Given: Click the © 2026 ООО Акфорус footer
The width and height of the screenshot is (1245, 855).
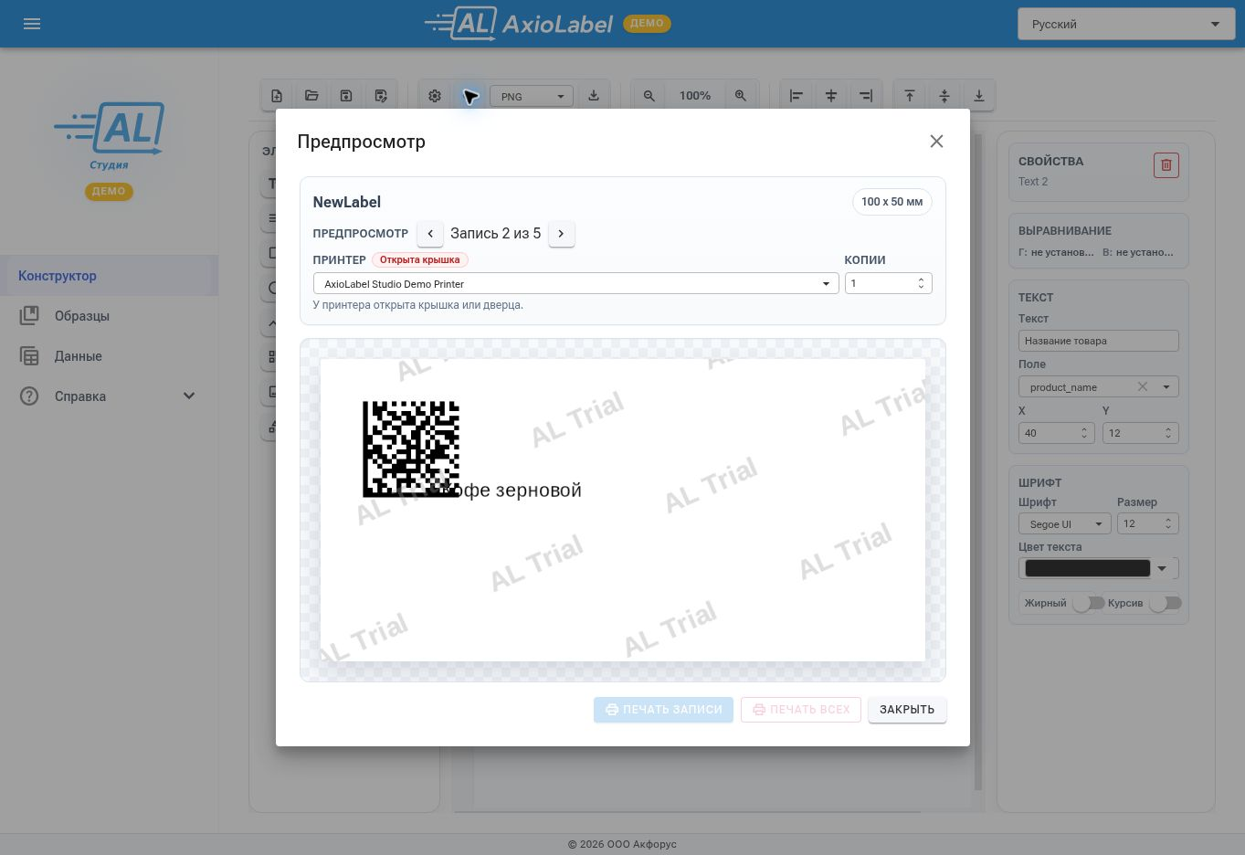Looking at the screenshot, I should [x=622, y=844].
